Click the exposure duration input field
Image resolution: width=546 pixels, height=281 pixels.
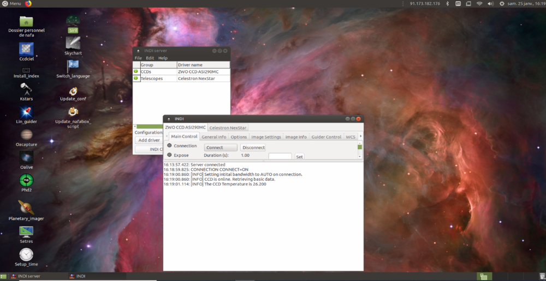click(x=280, y=156)
